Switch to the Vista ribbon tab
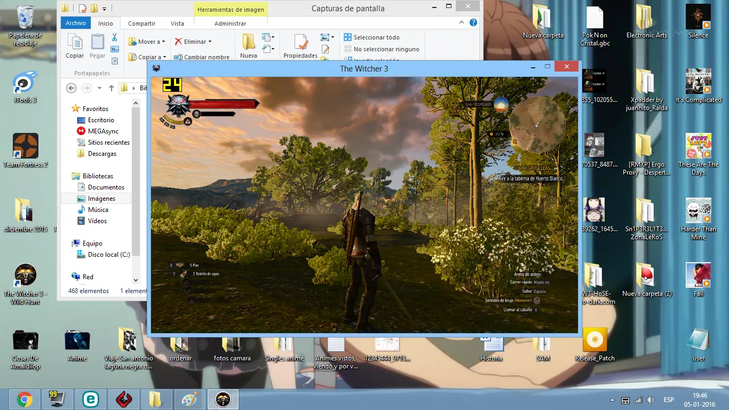729x410 pixels. coord(177,23)
